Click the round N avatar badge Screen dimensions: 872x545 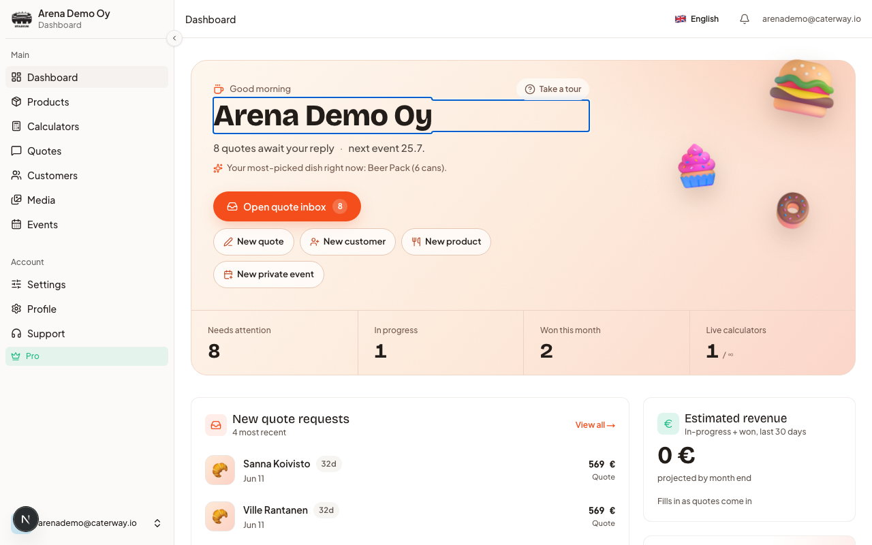pyautogui.click(x=26, y=519)
